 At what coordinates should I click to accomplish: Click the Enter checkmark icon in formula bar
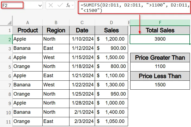pyautogui.click(x=60, y=5)
